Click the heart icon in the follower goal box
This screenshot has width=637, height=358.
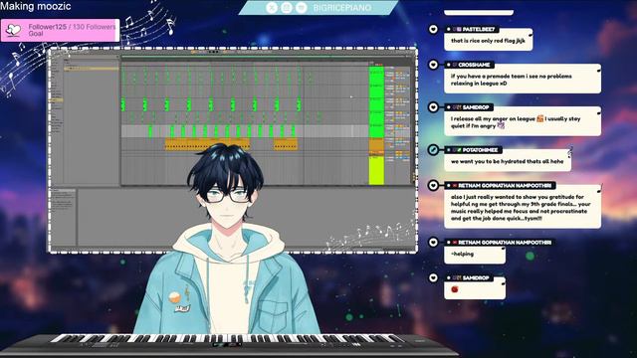[x=13, y=30]
